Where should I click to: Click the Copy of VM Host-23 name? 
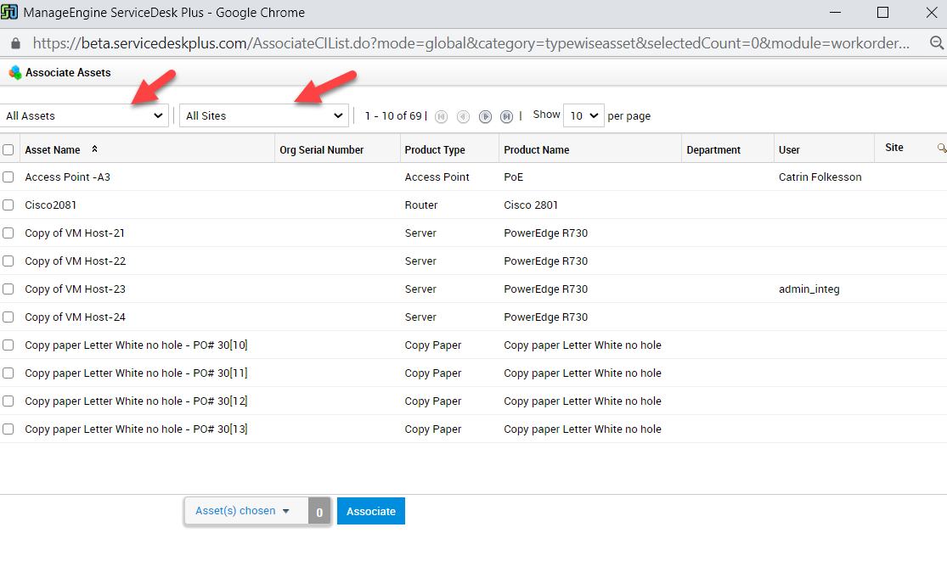pos(76,289)
